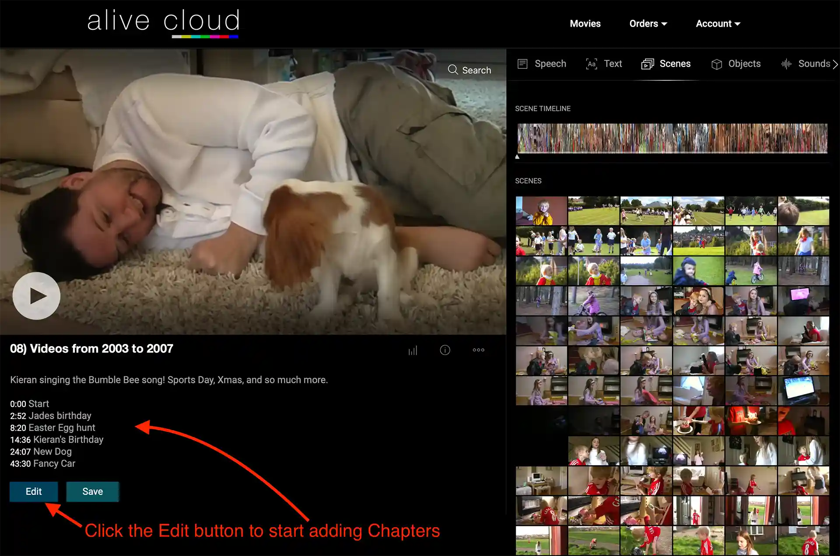Click the Objects tab cube icon
The height and width of the screenshot is (556, 840).
(x=717, y=64)
